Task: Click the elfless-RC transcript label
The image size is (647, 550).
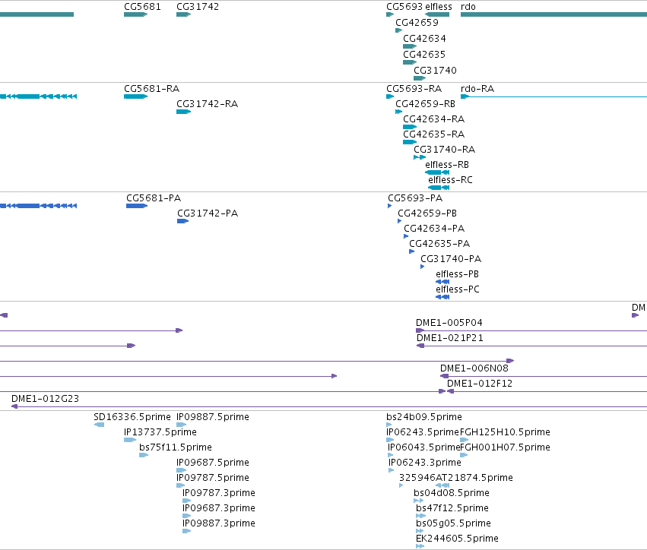Action: pyautogui.click(x=450, y=180)
